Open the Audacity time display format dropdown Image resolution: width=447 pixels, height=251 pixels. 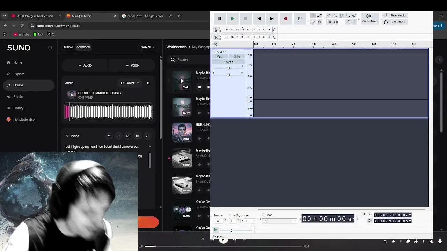tap(354, 219)
